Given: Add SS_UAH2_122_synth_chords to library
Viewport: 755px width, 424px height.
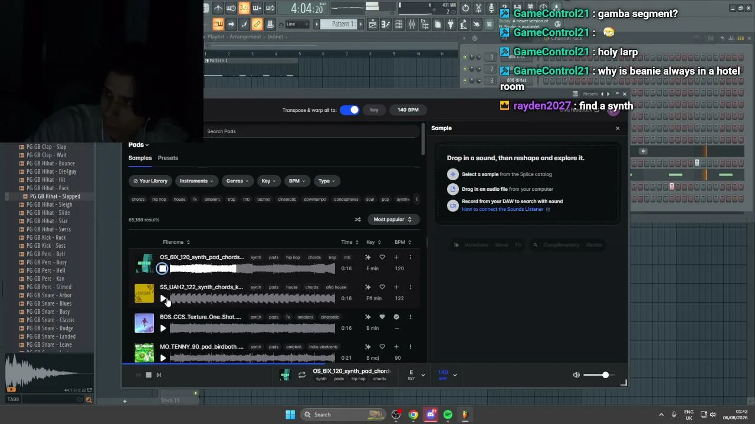Looking at the screenshot, I should 396,287.
